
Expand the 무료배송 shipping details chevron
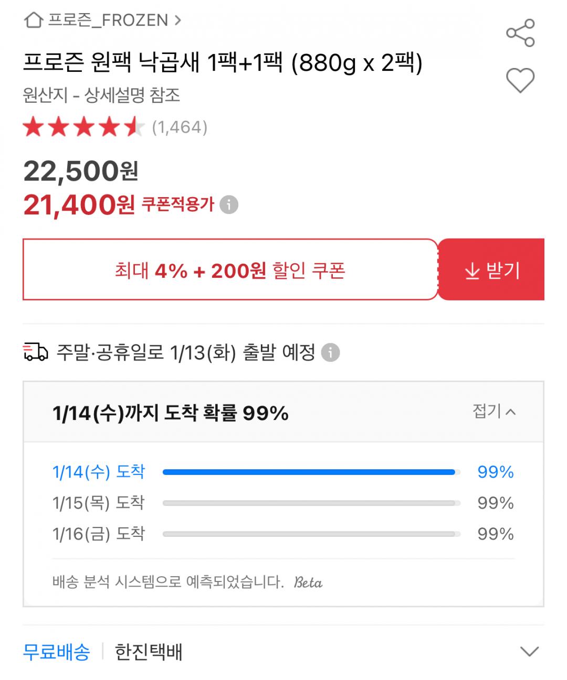click(529, 652)
